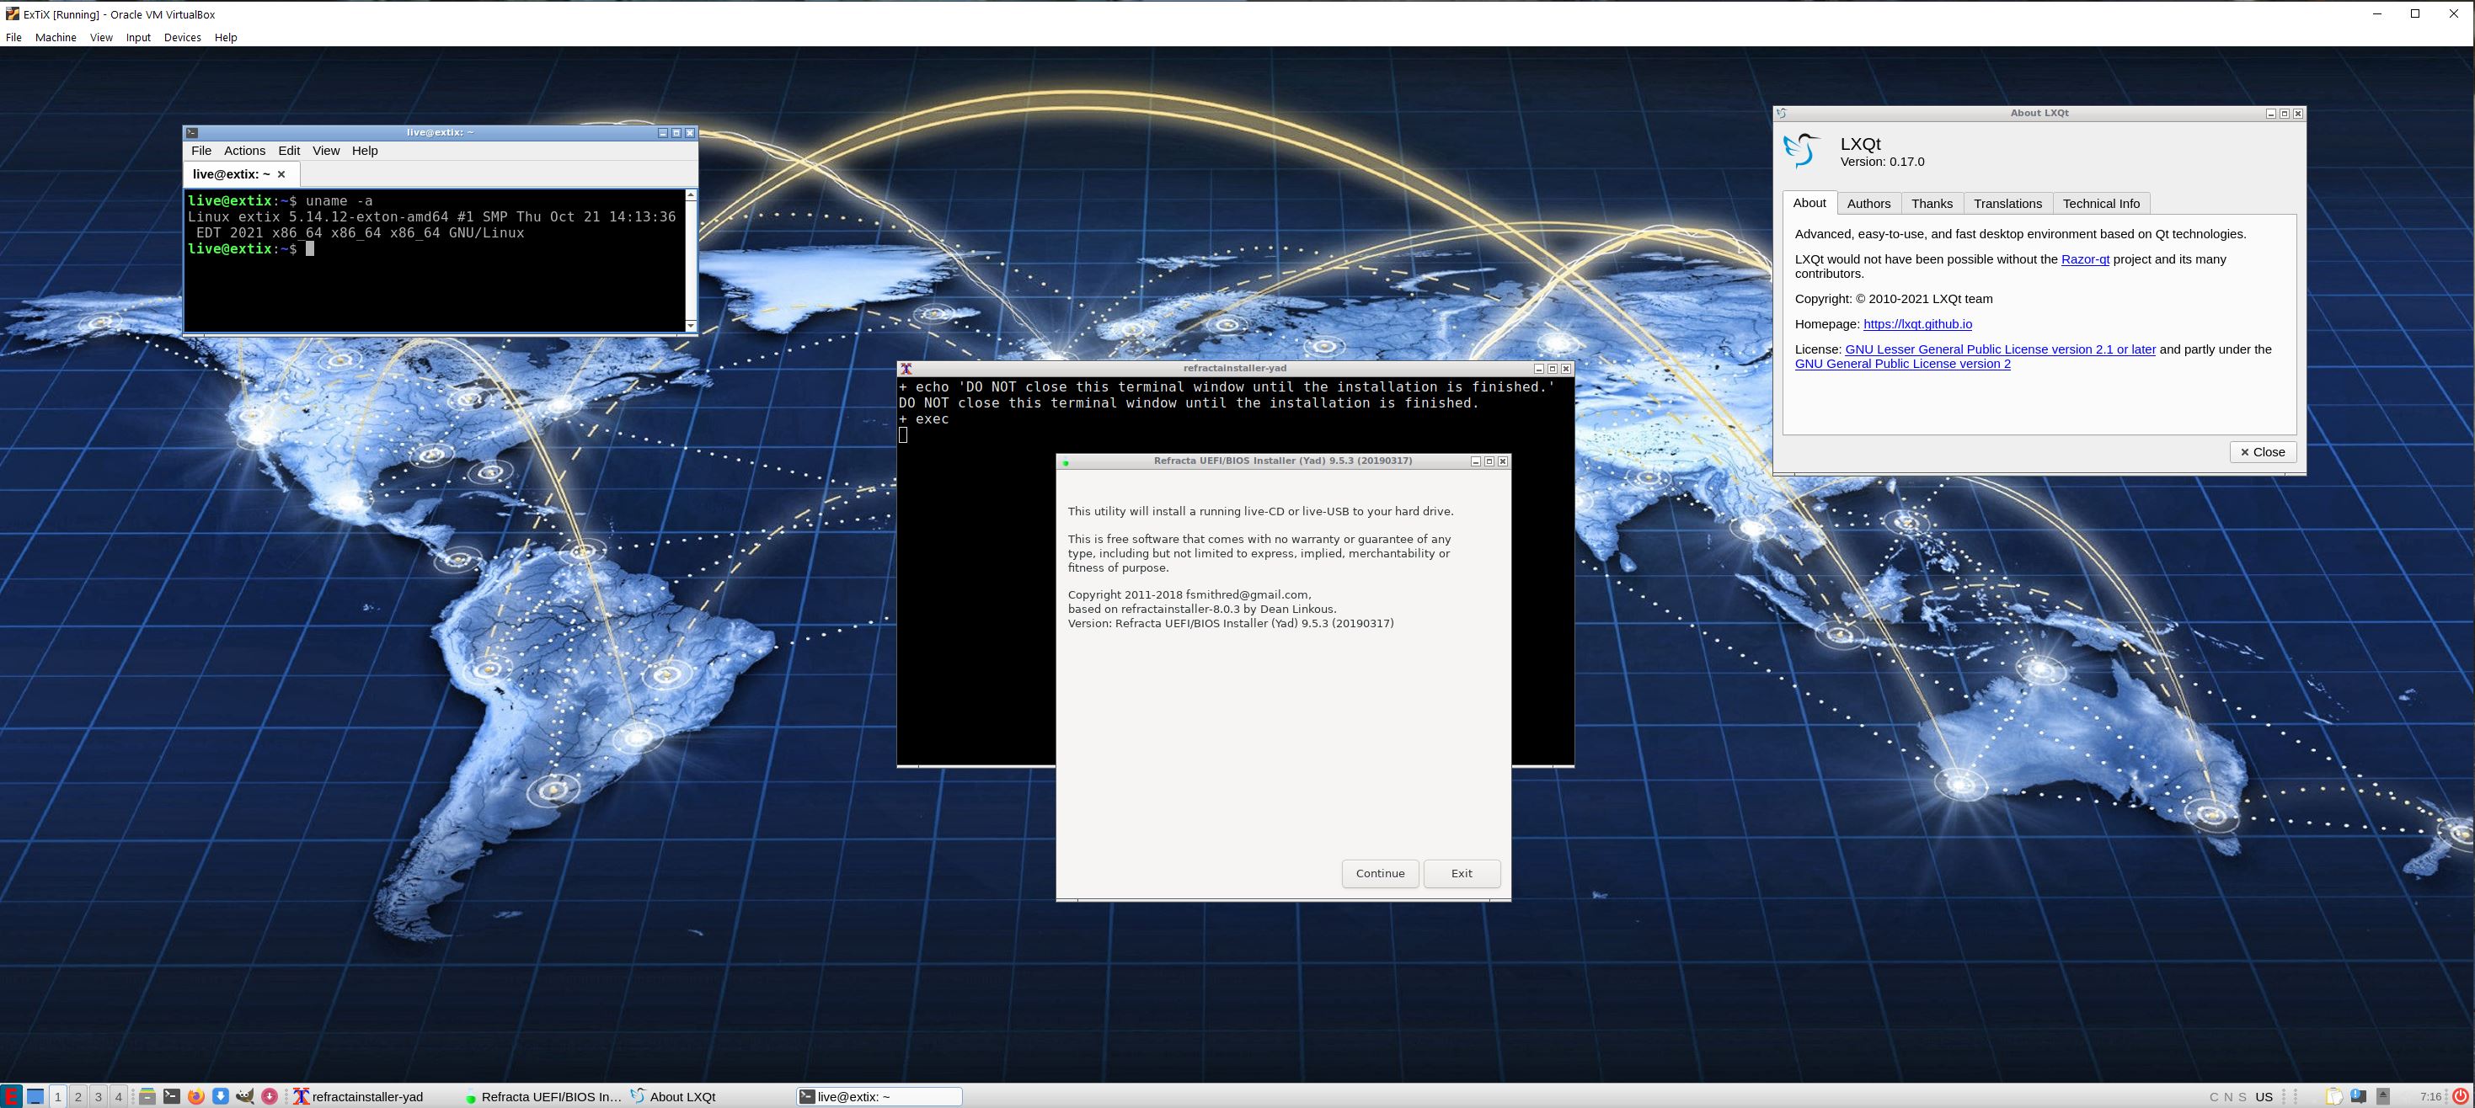The height and width of the screenshot is (1108, 2475).
Task: Click the xterm icon in refractainstaller-yad title bar
Action: [906, 369]
